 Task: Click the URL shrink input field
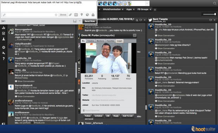pyautogui.click(x=30, y=15)
